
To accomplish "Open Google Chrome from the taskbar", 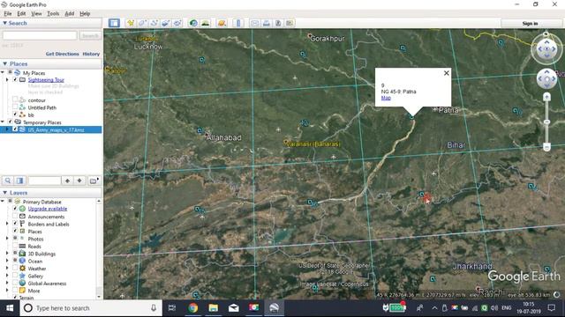I will coord(192,308).
